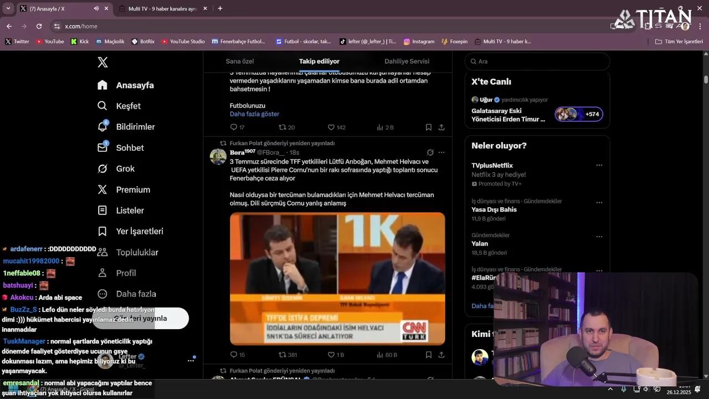Switch to Multi TV browser tab
This screenshot has width=709, height=399.
click(162, 8)
